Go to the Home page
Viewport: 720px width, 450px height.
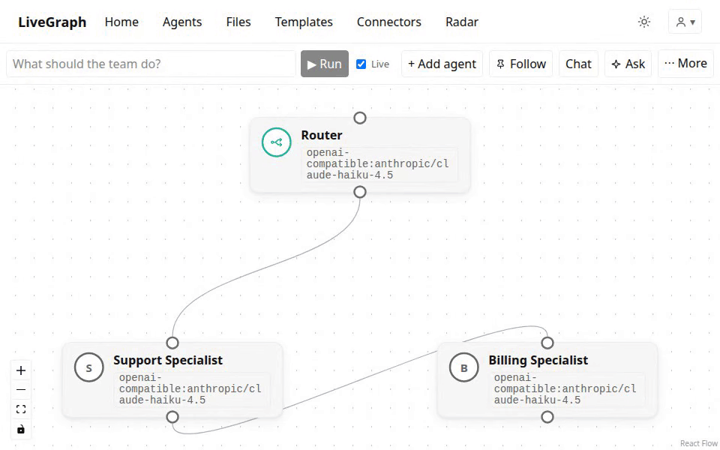121,22
